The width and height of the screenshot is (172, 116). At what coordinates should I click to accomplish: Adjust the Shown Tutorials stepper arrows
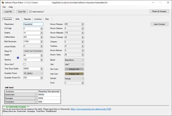(x=83, y=37)
